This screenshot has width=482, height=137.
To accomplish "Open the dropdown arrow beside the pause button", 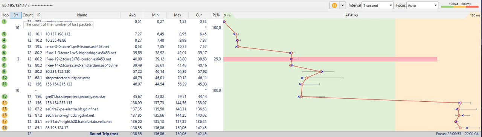I will click(x=342, y=6).
